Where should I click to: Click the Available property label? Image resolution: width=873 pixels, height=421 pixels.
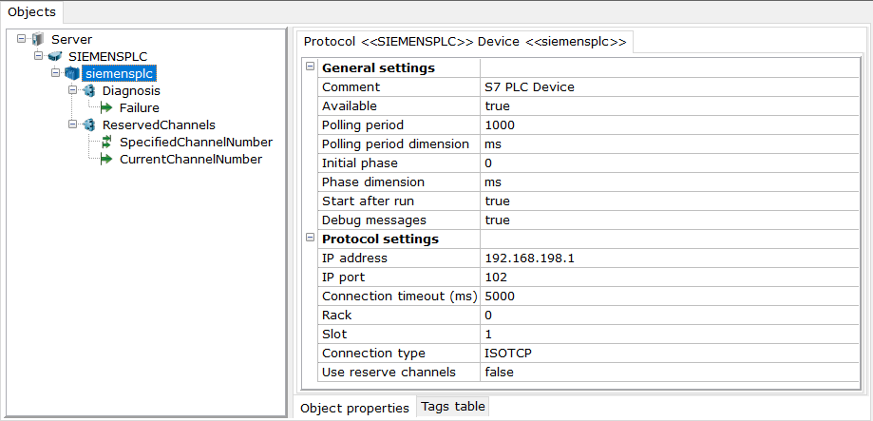[x=350, y=105]
